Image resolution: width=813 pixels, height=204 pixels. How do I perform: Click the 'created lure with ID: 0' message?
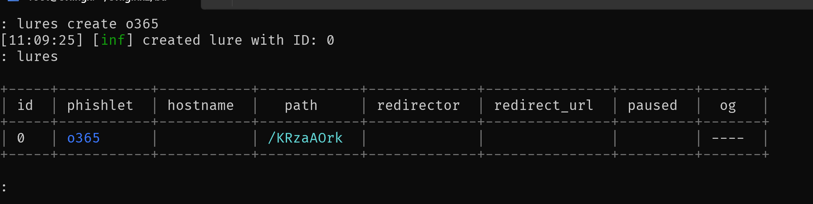click(x=238, y=40)
